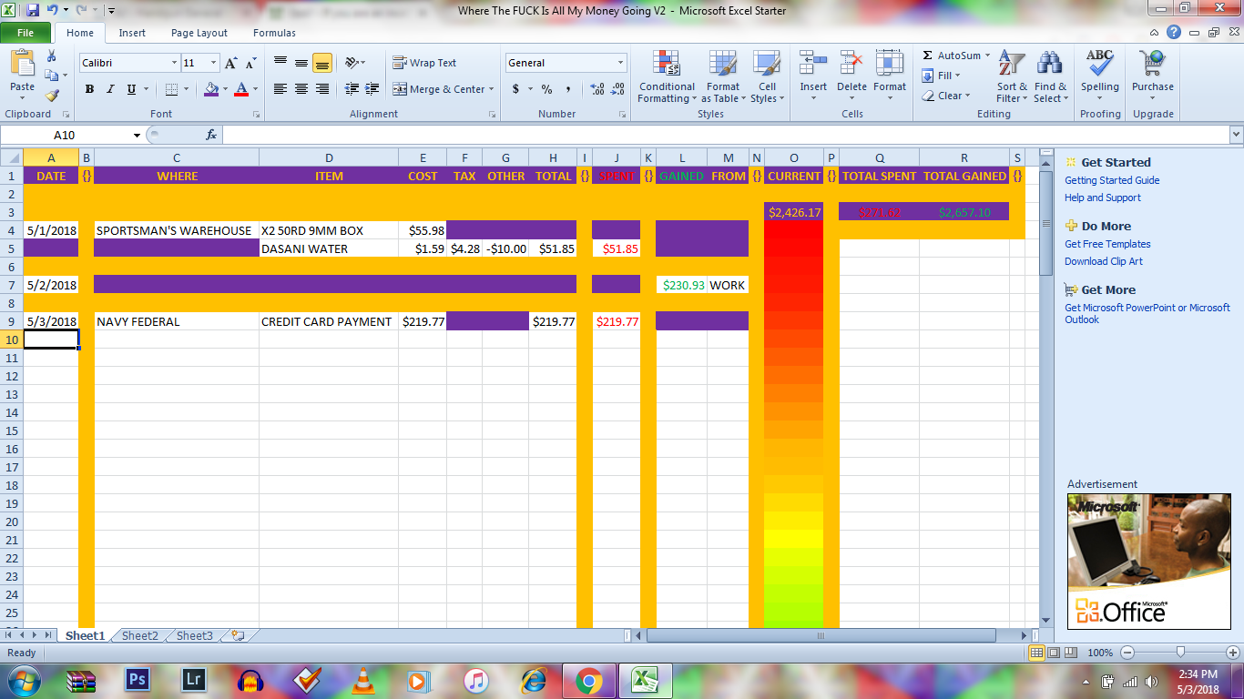The width and height of the screenshot is (1244, 699).
Task: Open Get Free Templates link
Action: 1107,244
